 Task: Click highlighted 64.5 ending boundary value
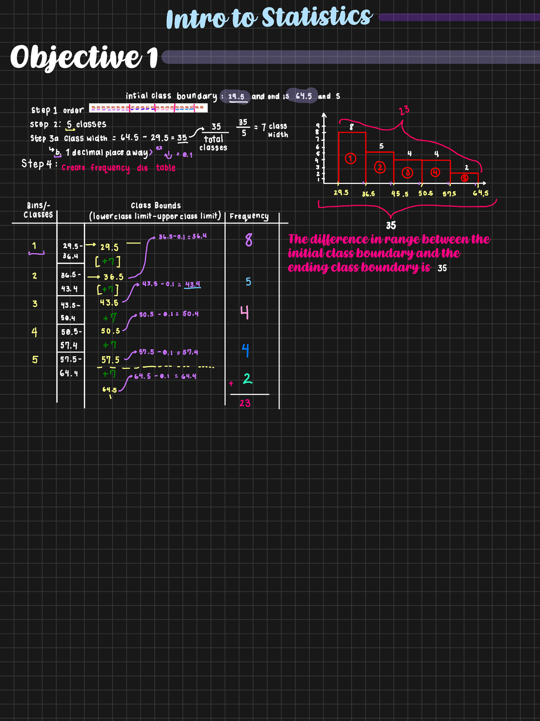click(303, 96)
